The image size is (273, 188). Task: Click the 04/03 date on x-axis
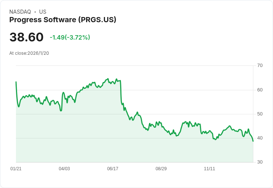64,169
